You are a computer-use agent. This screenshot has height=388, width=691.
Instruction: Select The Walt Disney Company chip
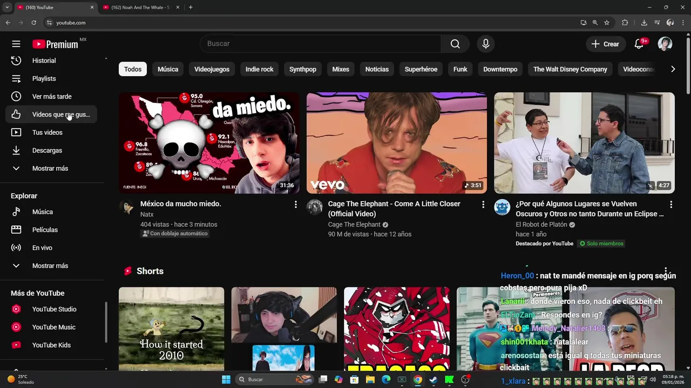570,69
